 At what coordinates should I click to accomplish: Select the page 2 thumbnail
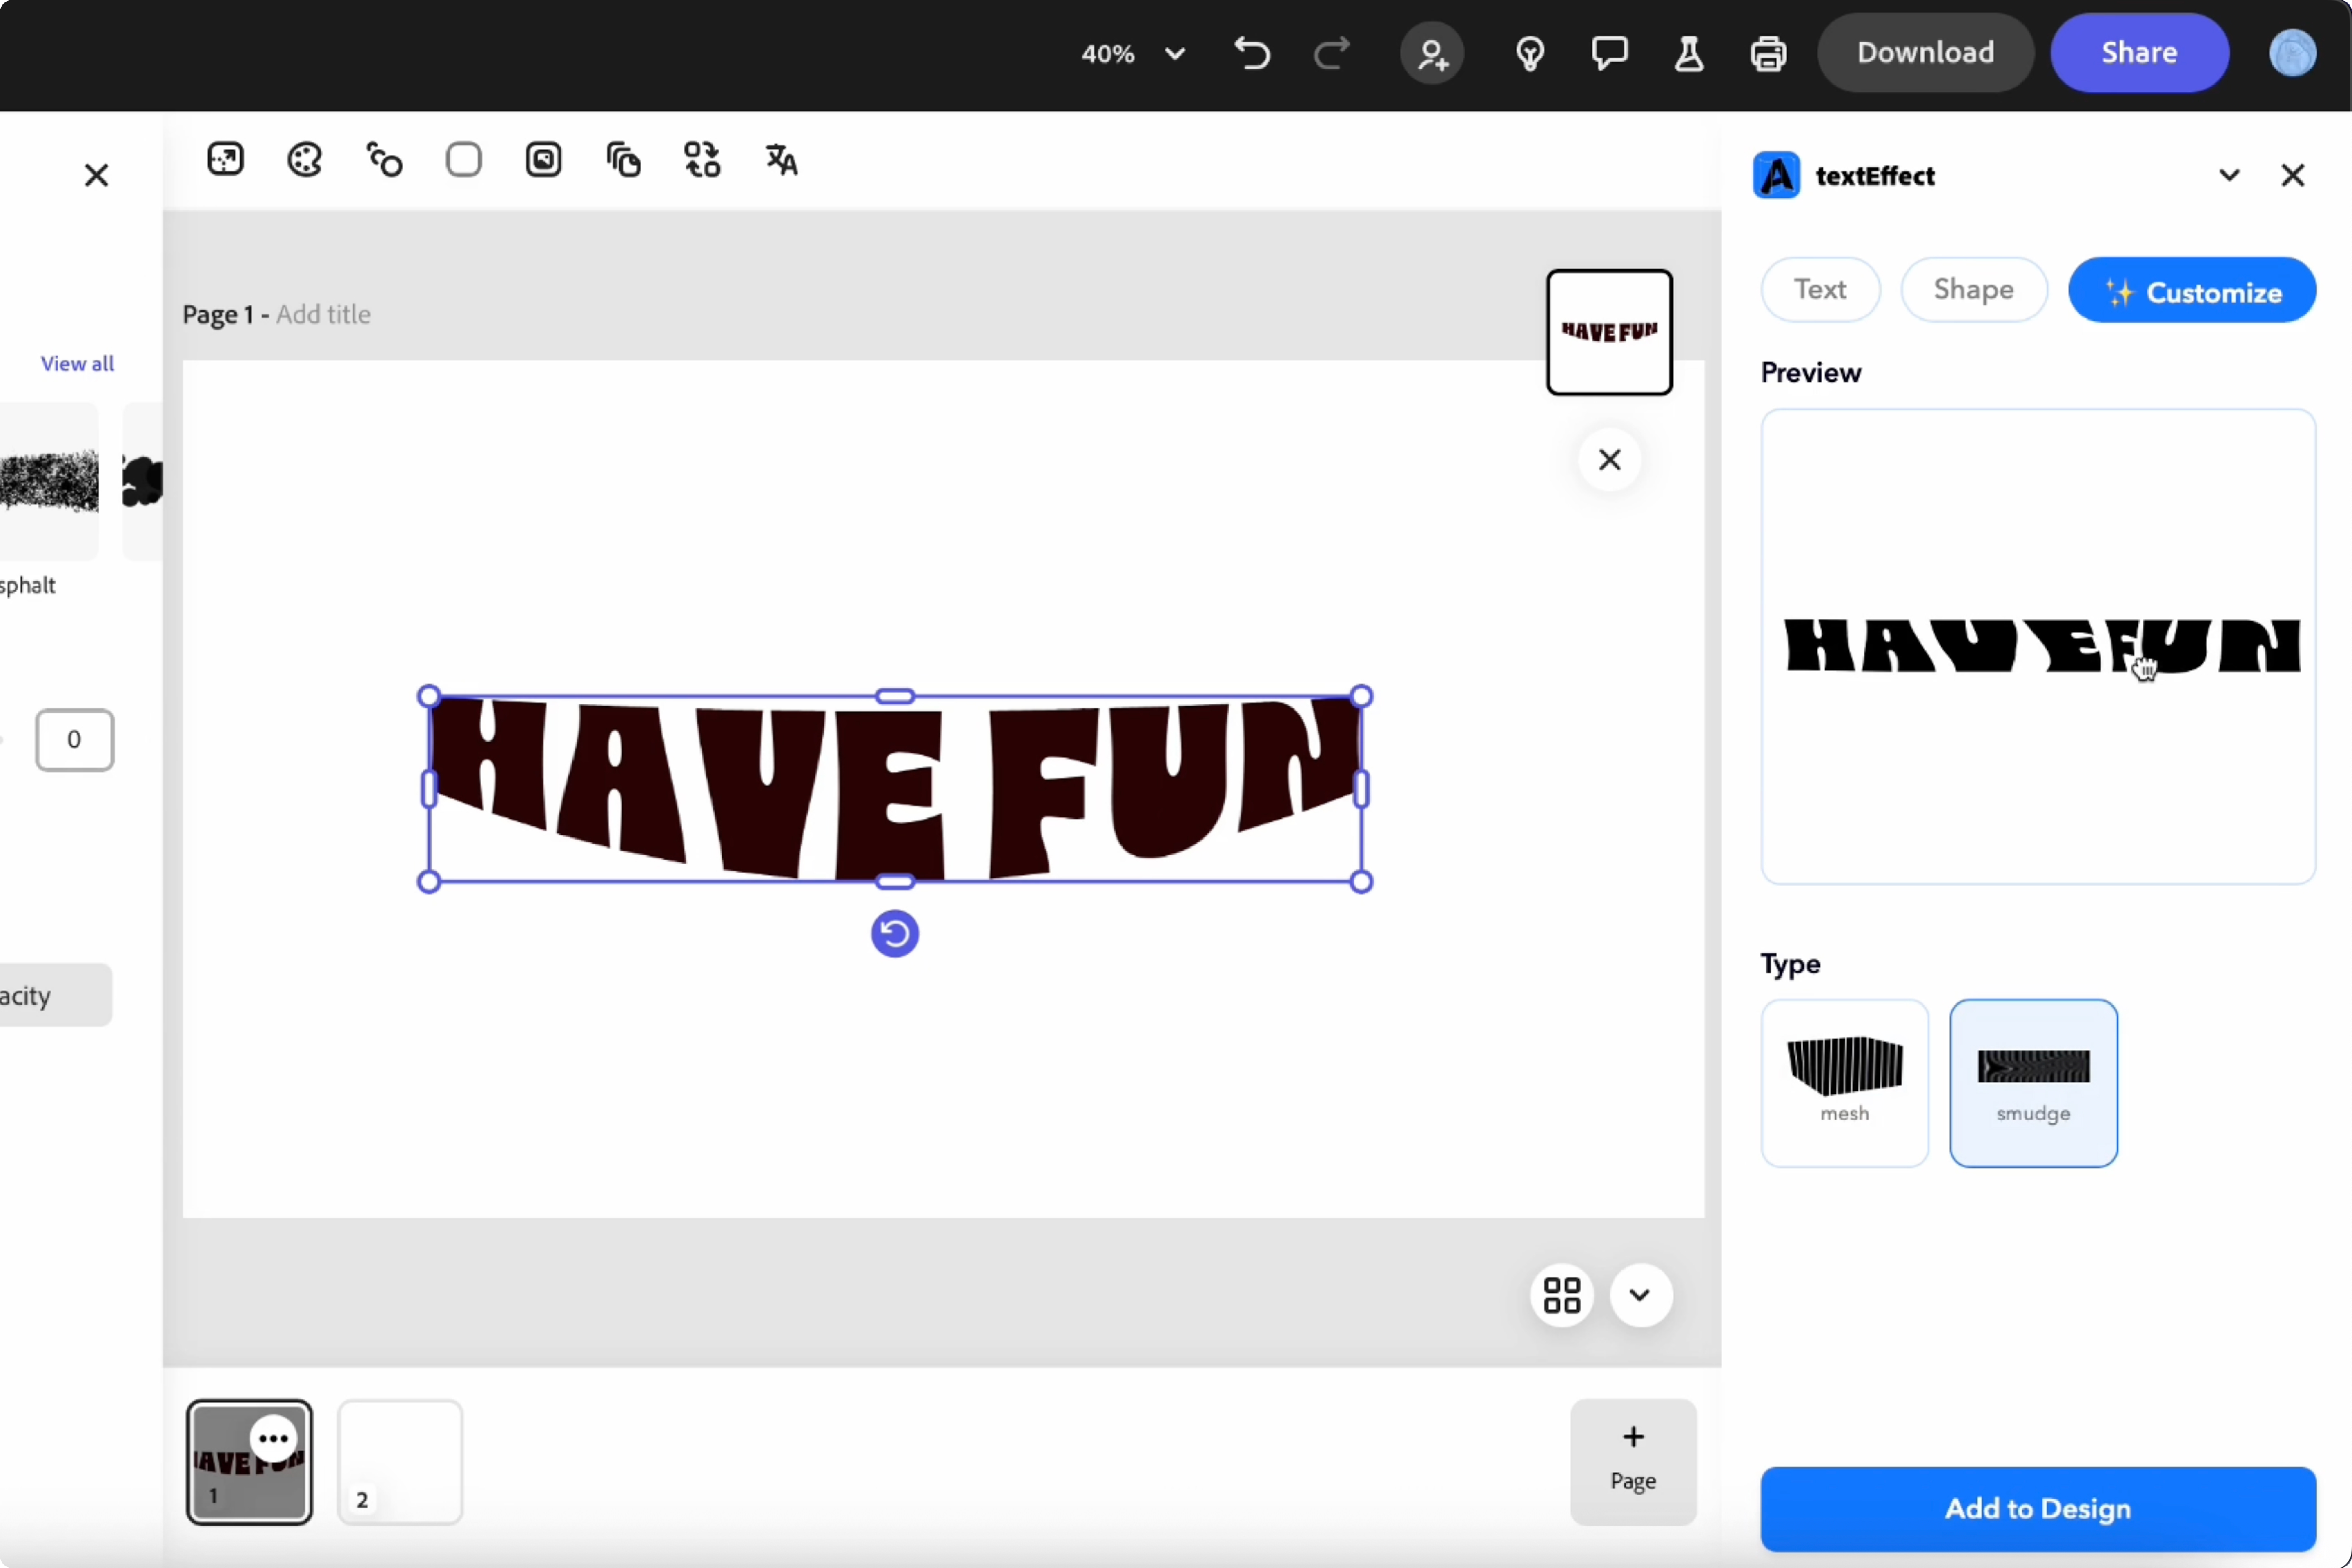tap(400, 1462)
